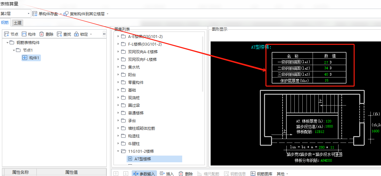
Task: Add a new 节点 node
Action: pyautogui.click(x=12, y=34)
